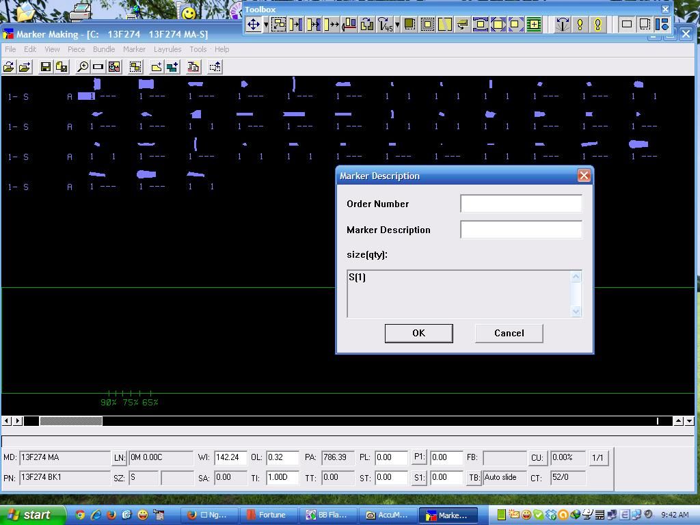This screenshot has height=525, width=700.
Task: Click the size list scroll up arrow
Action: coord(576,278)
